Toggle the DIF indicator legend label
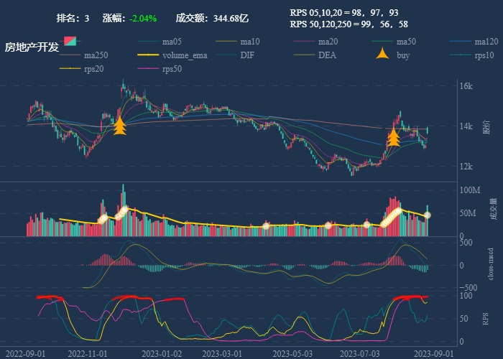503x359 pixels. tap(246, 55)
